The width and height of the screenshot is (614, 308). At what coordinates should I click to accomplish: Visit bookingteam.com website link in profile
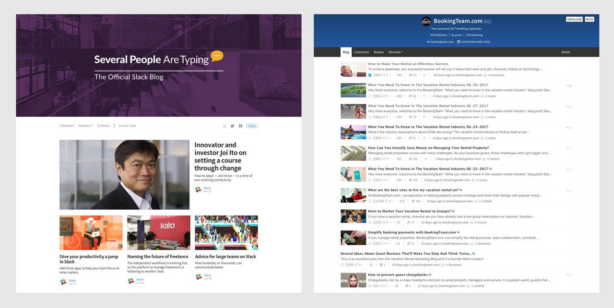click(442, 42)
